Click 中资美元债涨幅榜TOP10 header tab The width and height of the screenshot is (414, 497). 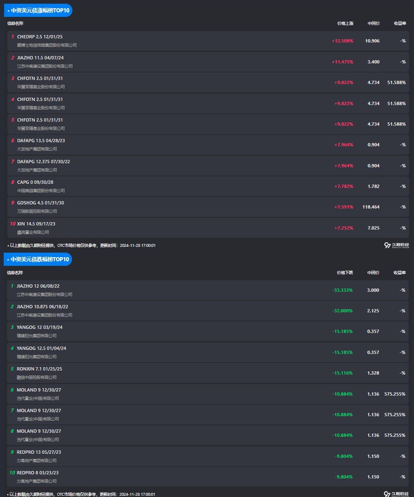click(x=38, y=10)
